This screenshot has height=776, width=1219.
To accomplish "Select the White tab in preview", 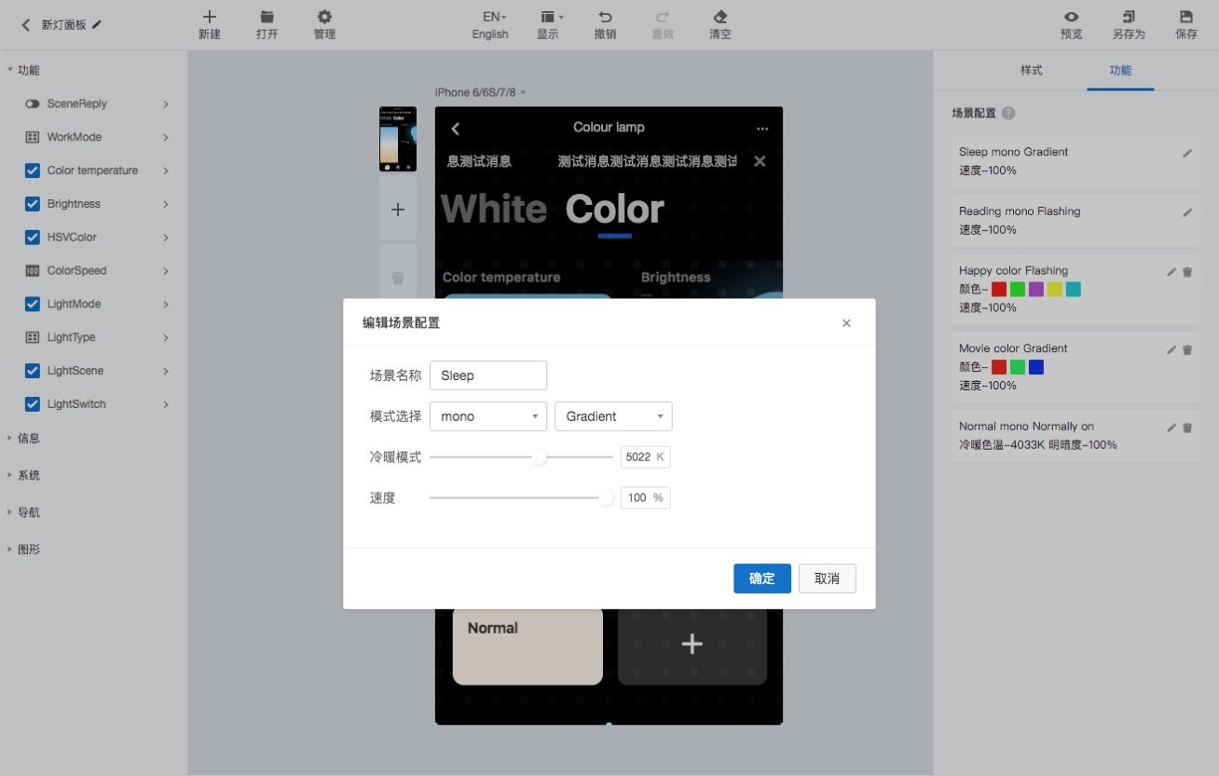I will (x=494, y=210).
